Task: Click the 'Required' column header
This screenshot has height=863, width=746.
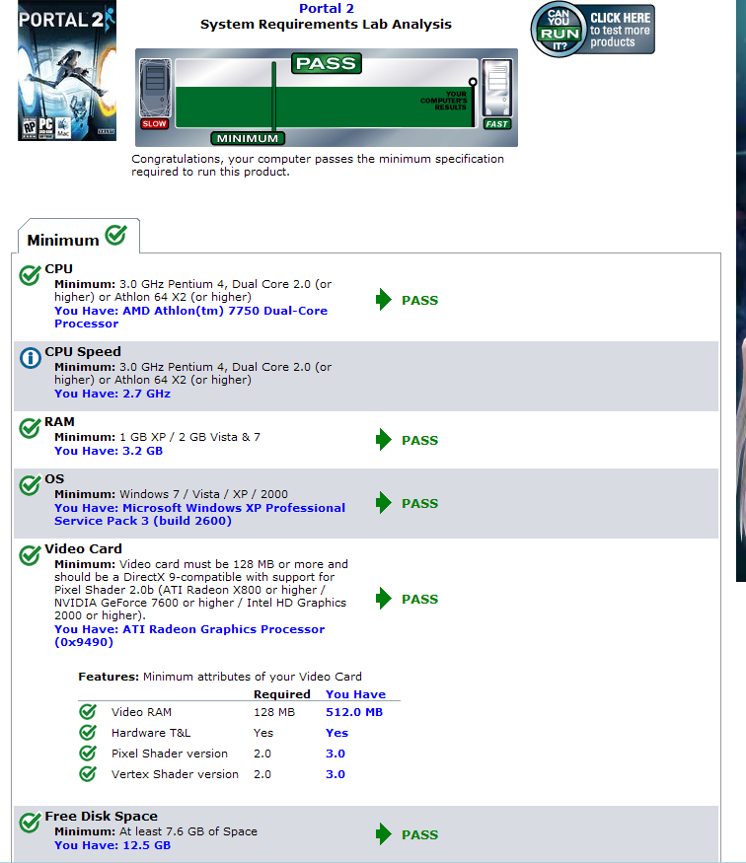Action: pyautogui.click(x=282, y=694)
